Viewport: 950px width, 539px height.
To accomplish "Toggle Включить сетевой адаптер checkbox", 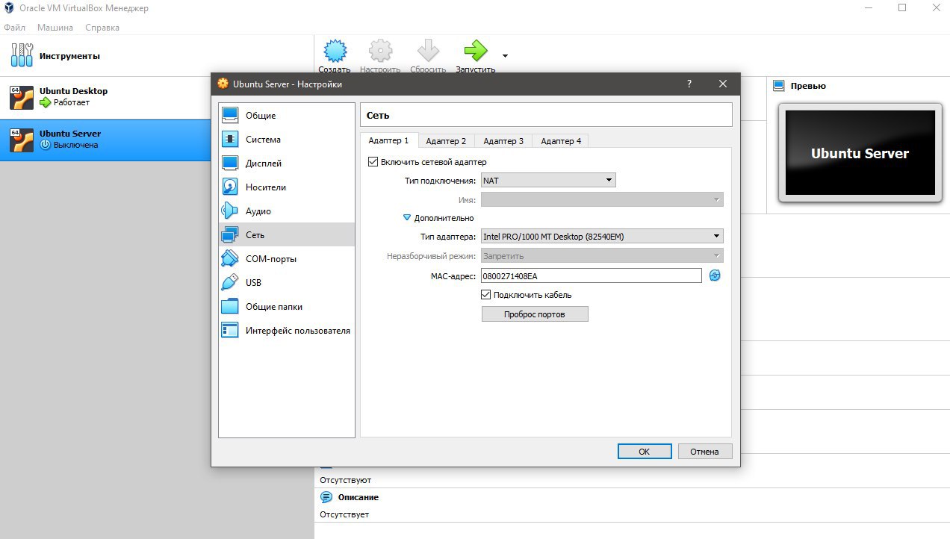I will [x=373, y=162].
